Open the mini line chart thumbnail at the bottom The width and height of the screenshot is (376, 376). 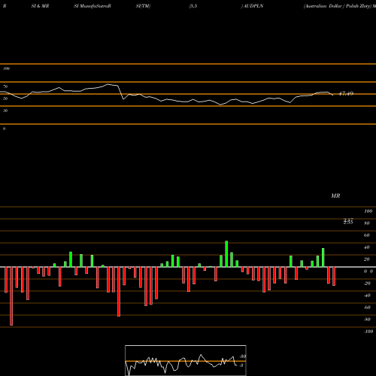[x=186, y=360]
